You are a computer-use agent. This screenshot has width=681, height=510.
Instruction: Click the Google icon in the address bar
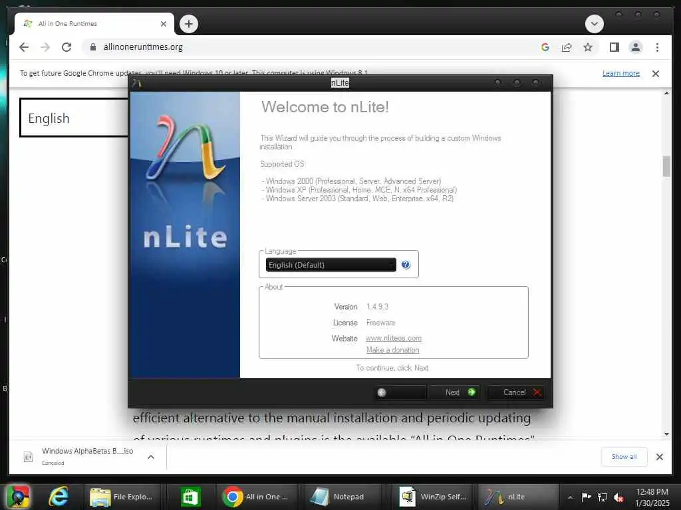[x=545, y=47]
